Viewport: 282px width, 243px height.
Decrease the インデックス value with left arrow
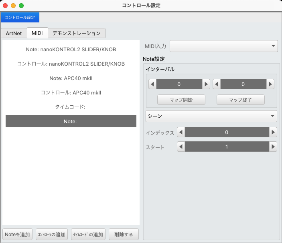181,132
